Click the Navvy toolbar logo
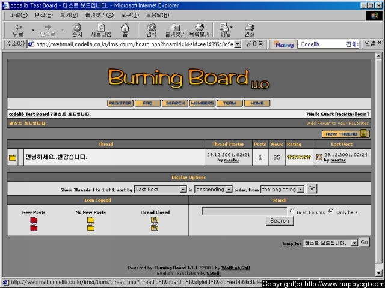 point(284,44)
